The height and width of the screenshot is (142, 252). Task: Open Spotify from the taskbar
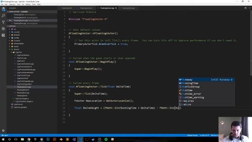[106, 139]
